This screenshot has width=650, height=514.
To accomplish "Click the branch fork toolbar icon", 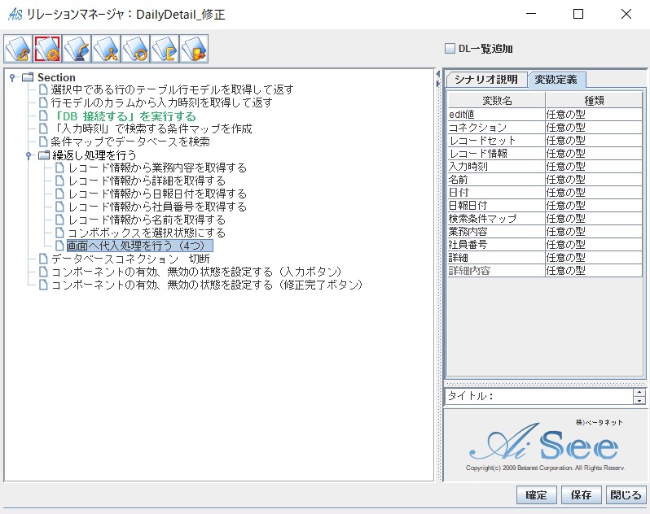I will 107,49.
